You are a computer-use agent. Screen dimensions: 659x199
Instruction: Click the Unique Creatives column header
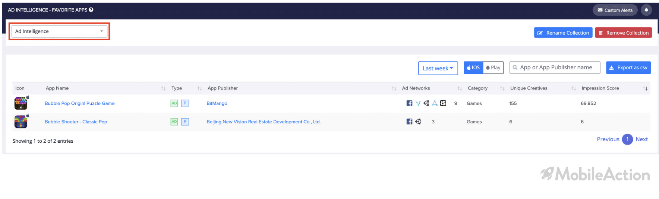[x=529, y=88]
